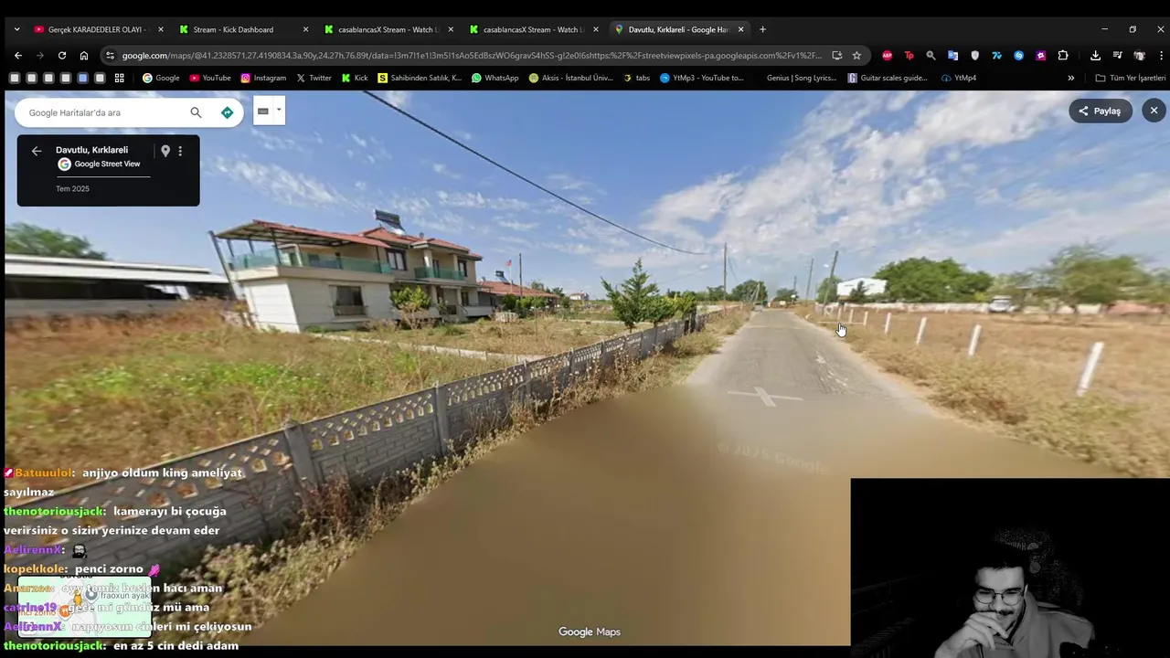Click the Tem 2025 capture date
Screen dimensions: 1170x658
point(72,189)
